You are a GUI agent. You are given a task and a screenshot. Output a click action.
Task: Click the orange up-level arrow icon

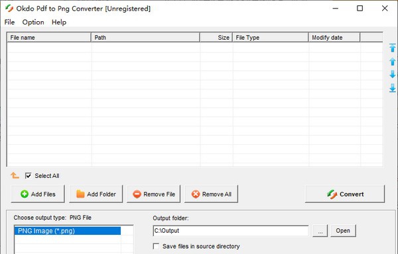coord(15,175)
